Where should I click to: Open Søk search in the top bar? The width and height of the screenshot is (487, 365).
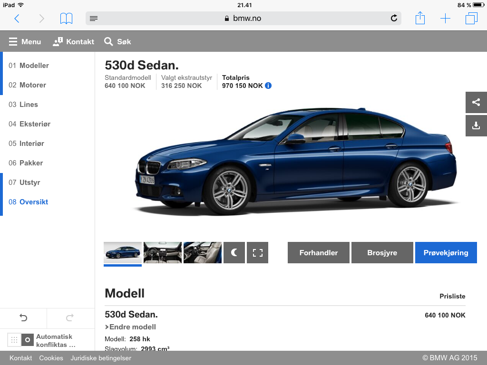(x=117, y=42)
